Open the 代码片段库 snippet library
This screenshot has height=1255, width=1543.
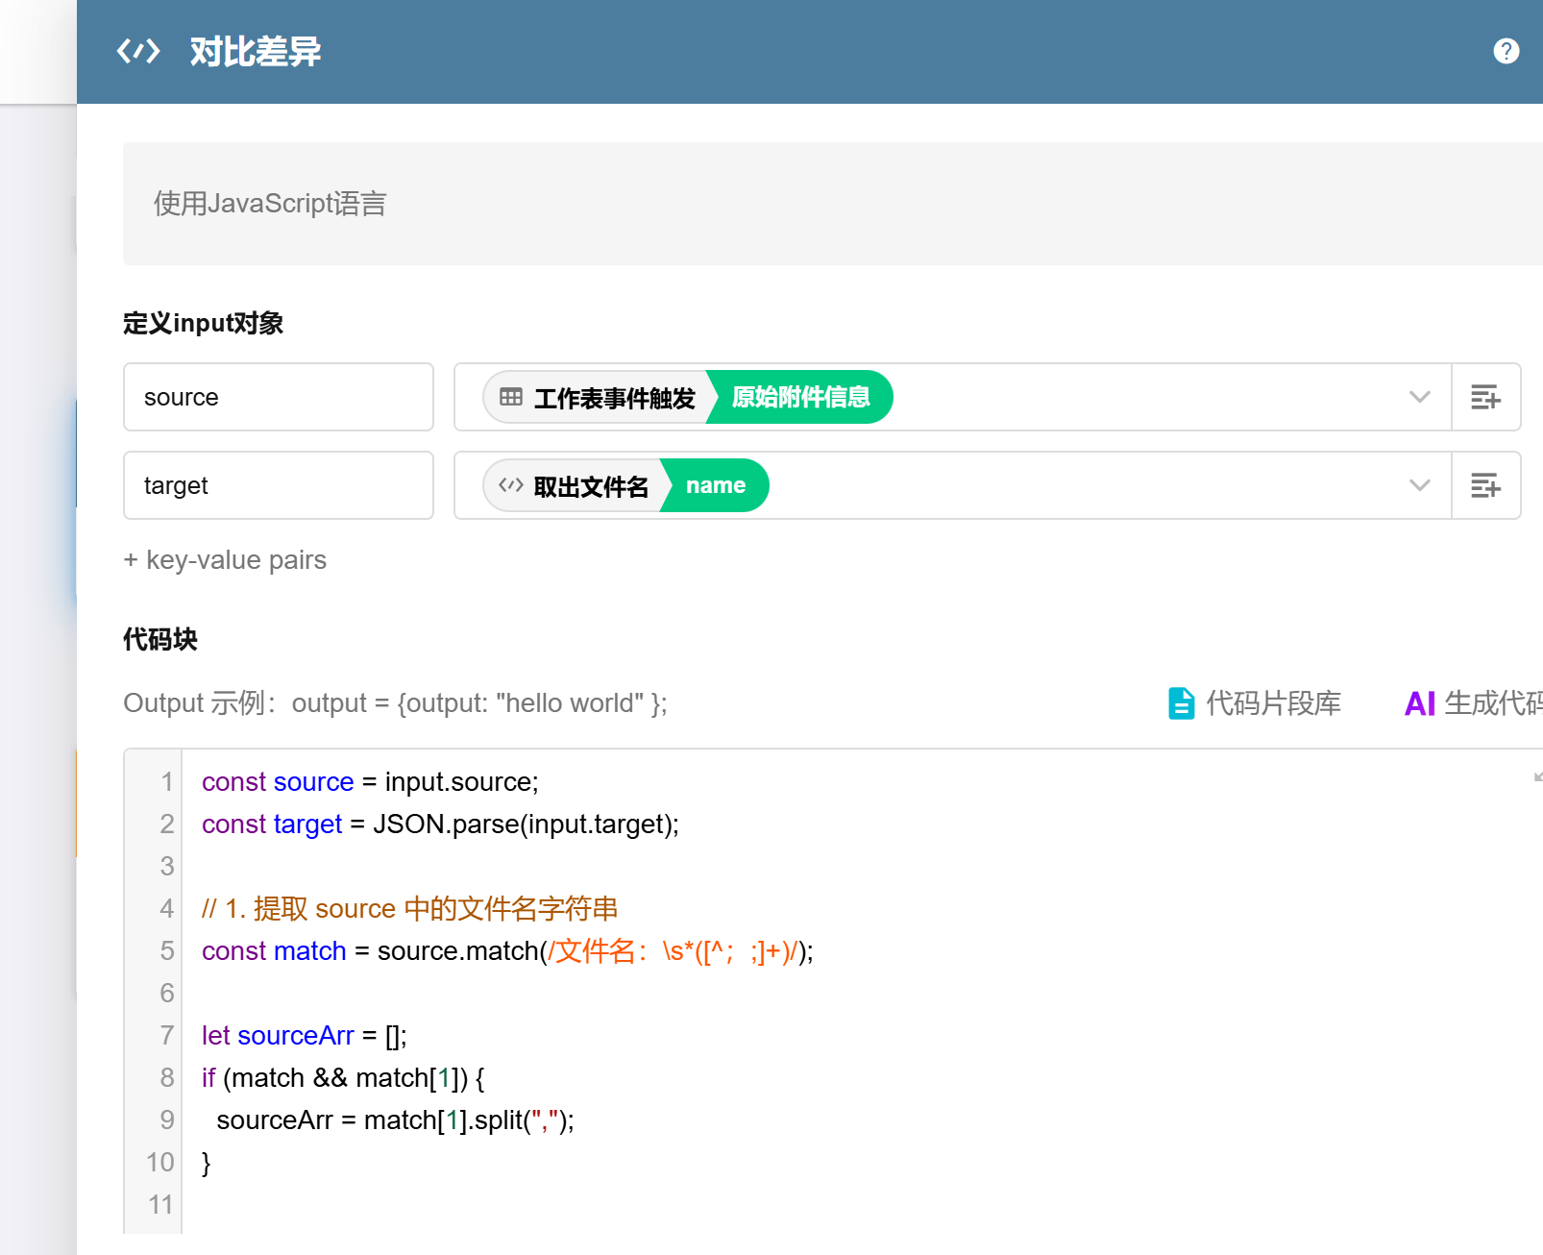point(1273,703)
